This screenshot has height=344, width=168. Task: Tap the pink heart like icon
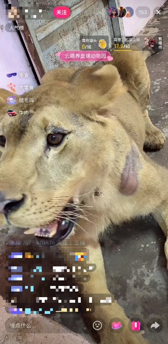[117, 326]
